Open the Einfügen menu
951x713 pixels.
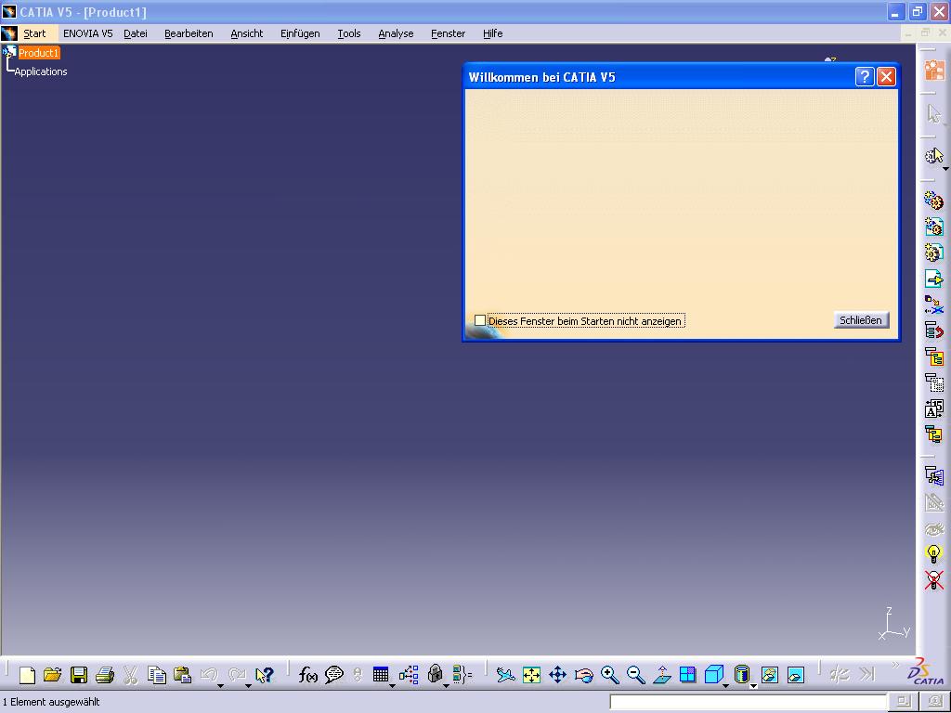click(x=300, y=33)
